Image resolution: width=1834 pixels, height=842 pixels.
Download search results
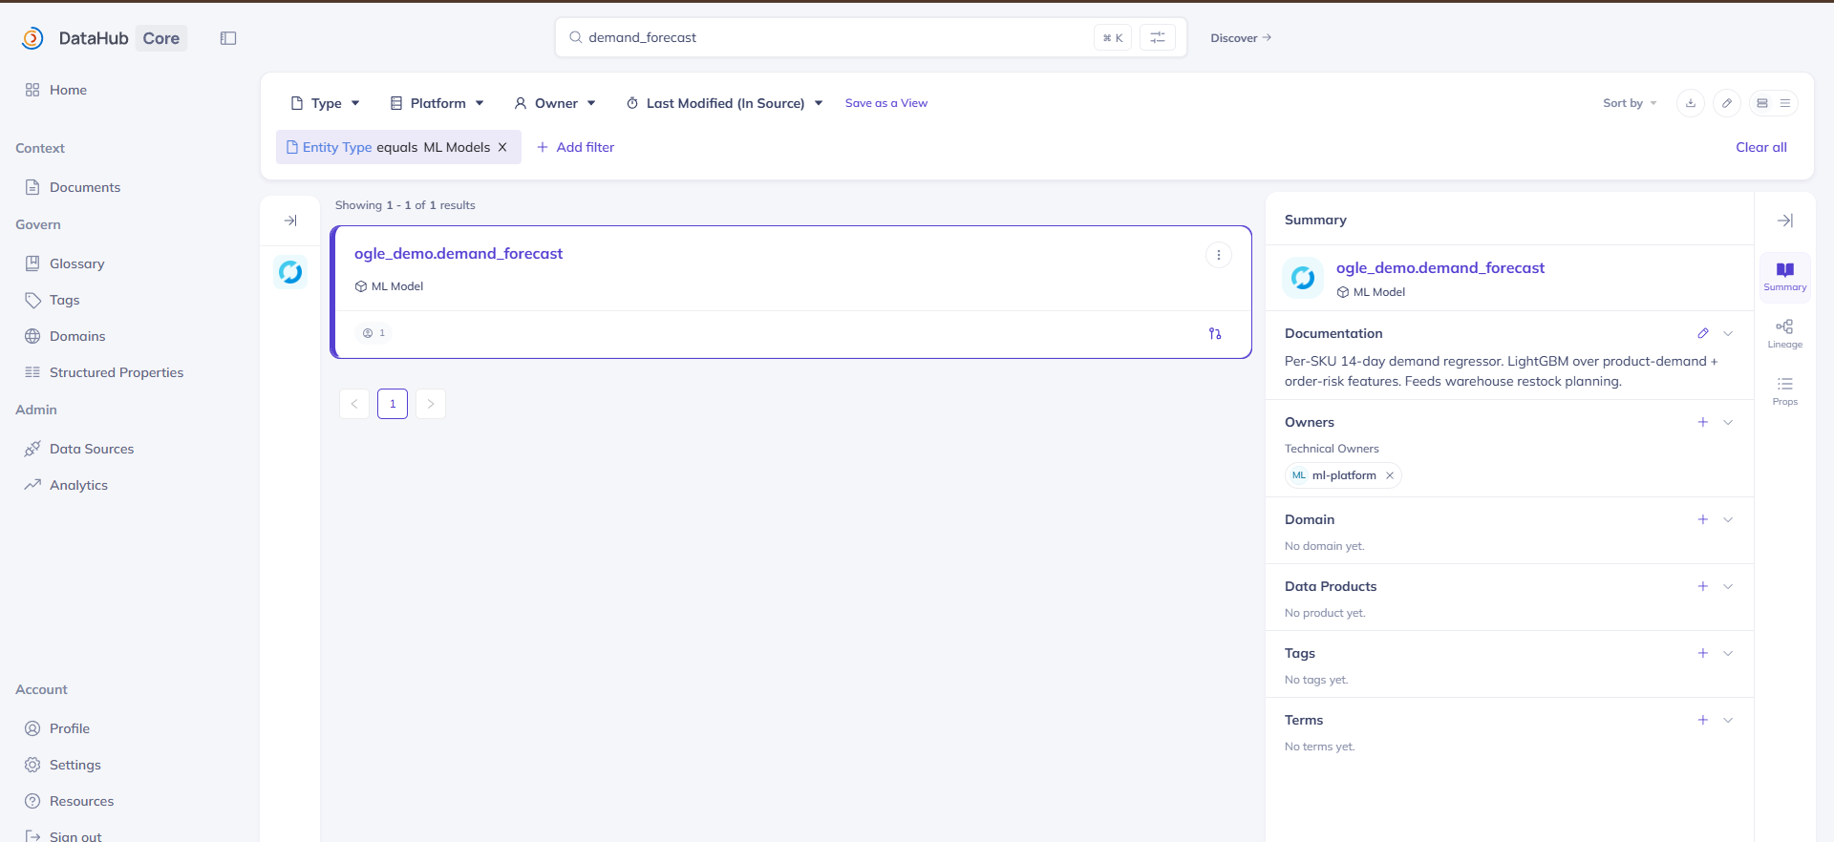pyautogui.click(x=1691, y=103)
